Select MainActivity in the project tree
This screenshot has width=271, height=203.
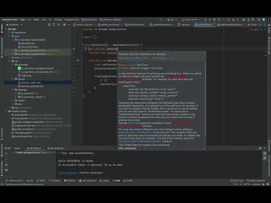28,43
